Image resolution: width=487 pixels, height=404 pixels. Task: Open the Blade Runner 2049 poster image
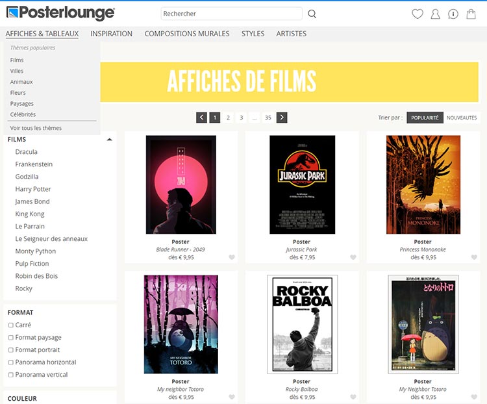click(x=181, y=184)
